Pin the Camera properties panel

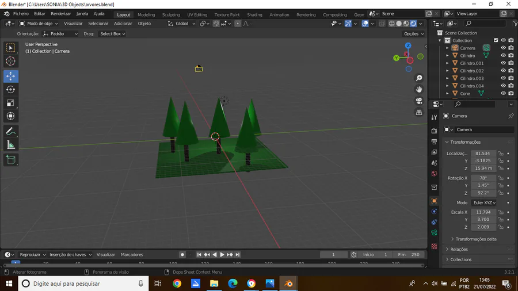[x=511, y=116]
